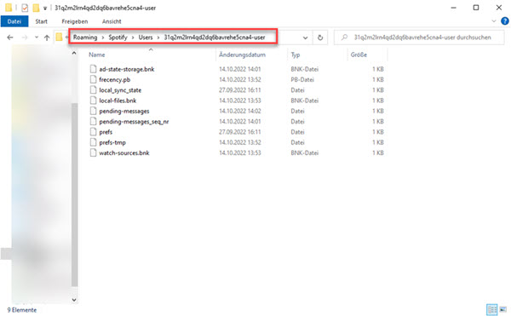511x316 pixels.
Task: Sort by the Änderungsdatum column header
Action: [x=242, y=55]
